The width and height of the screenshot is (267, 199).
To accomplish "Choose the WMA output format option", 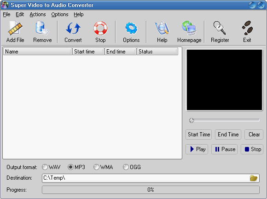I will click(x=96, y=167).
